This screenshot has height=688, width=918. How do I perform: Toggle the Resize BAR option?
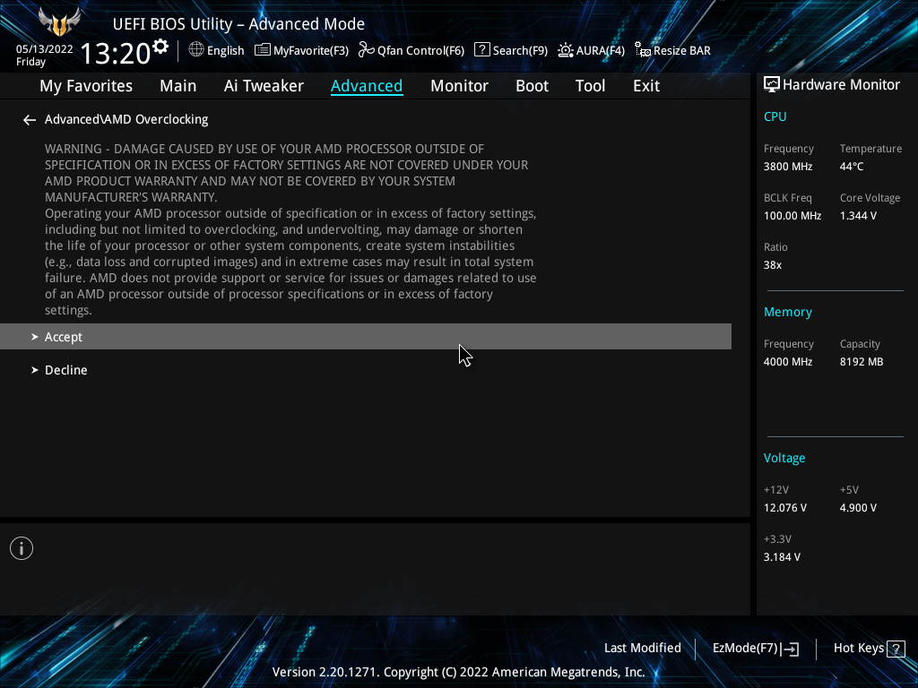pos(672,50)
